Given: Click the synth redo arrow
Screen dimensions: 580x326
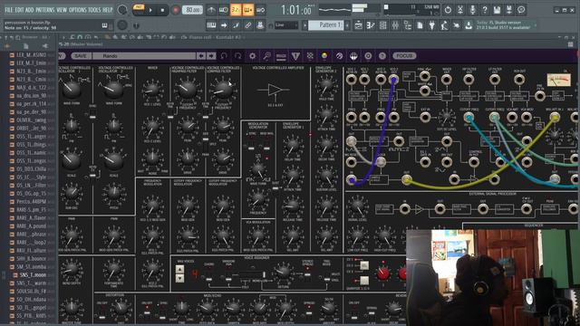Looking at the screenshot, I should [237, 56].
